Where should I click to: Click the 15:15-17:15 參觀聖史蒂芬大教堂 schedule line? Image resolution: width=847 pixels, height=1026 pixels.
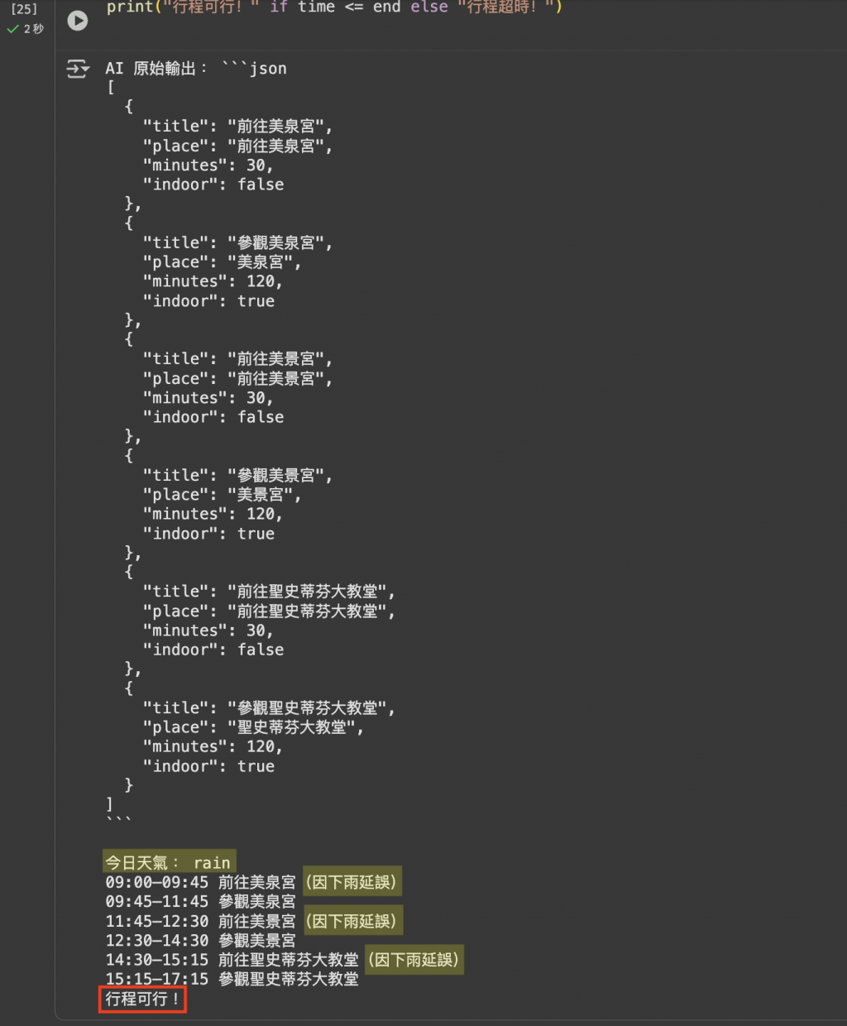(232, 980)
